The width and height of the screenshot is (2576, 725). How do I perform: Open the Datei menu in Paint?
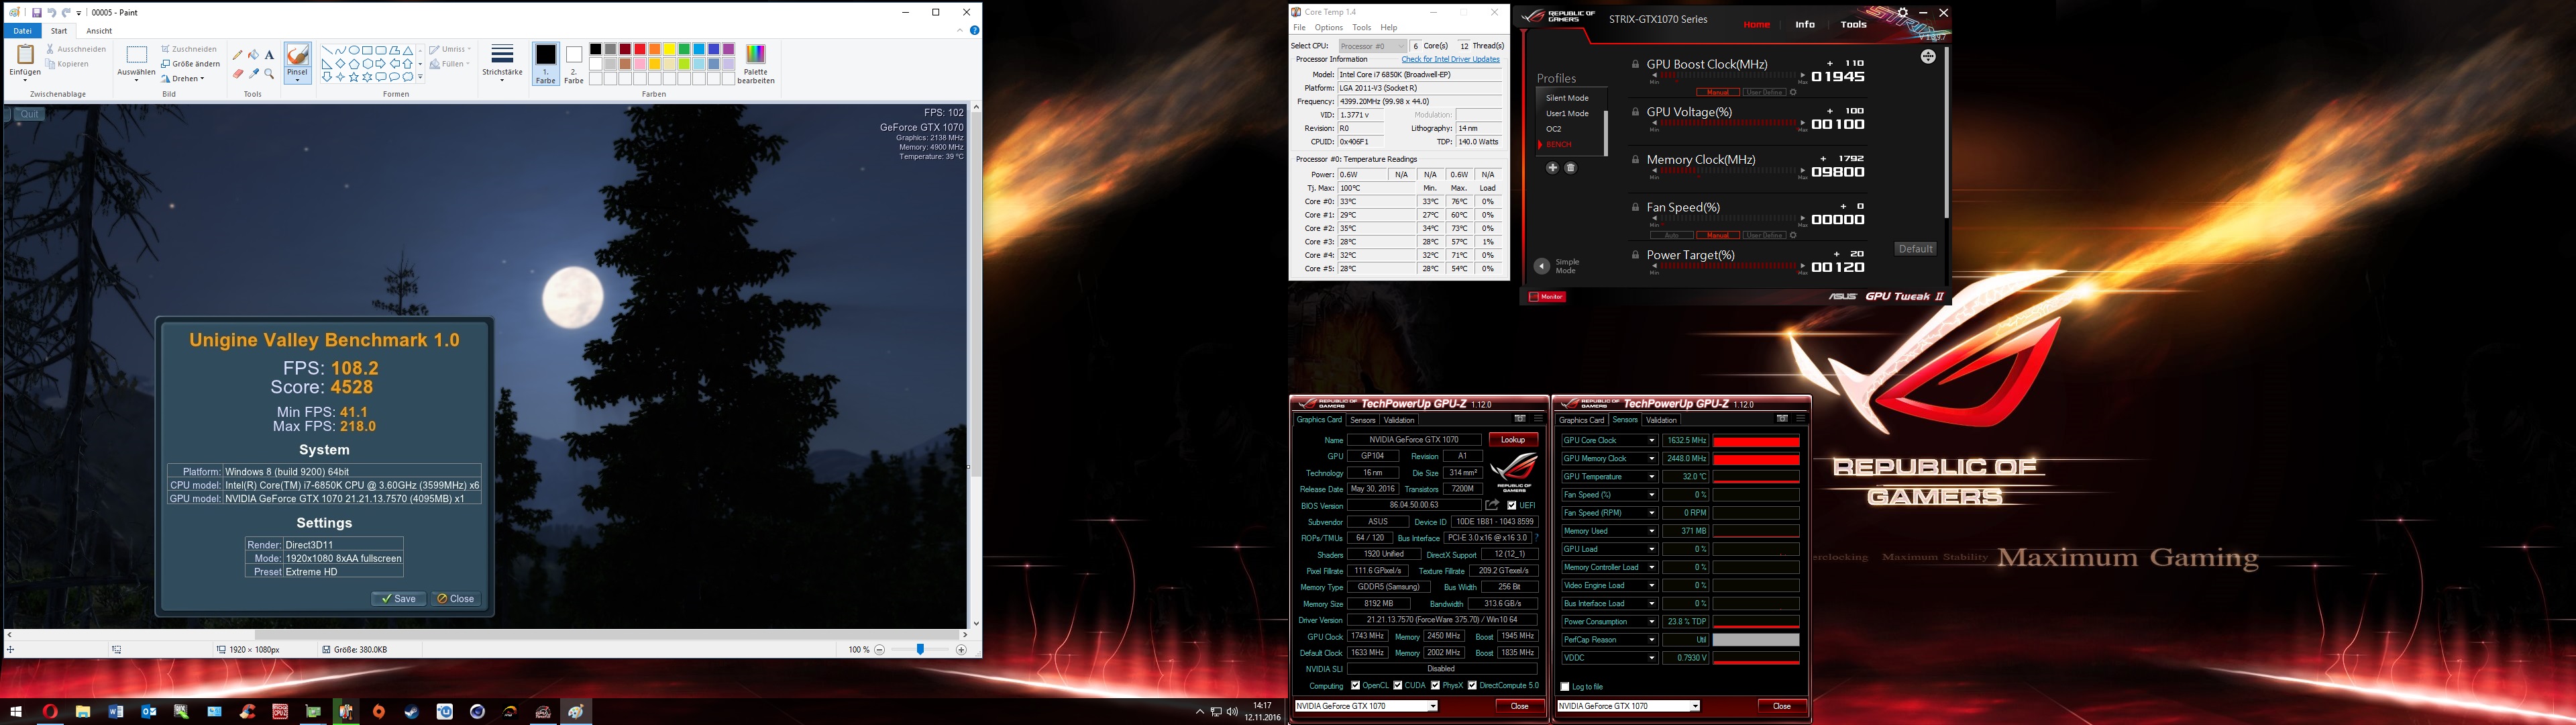pyautogui.click(x=22, y=31)
